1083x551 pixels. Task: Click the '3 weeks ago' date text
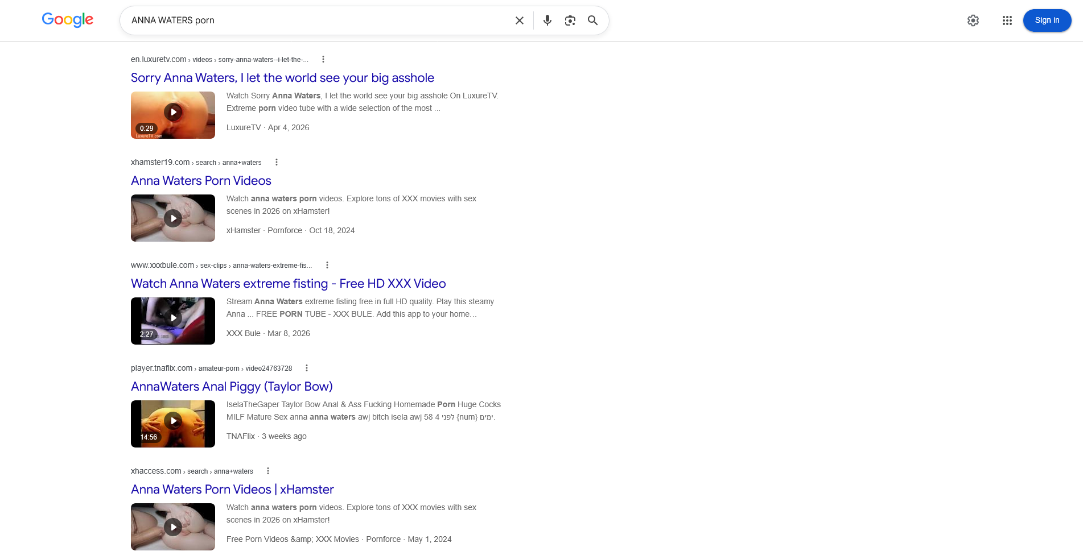(284, 436)
